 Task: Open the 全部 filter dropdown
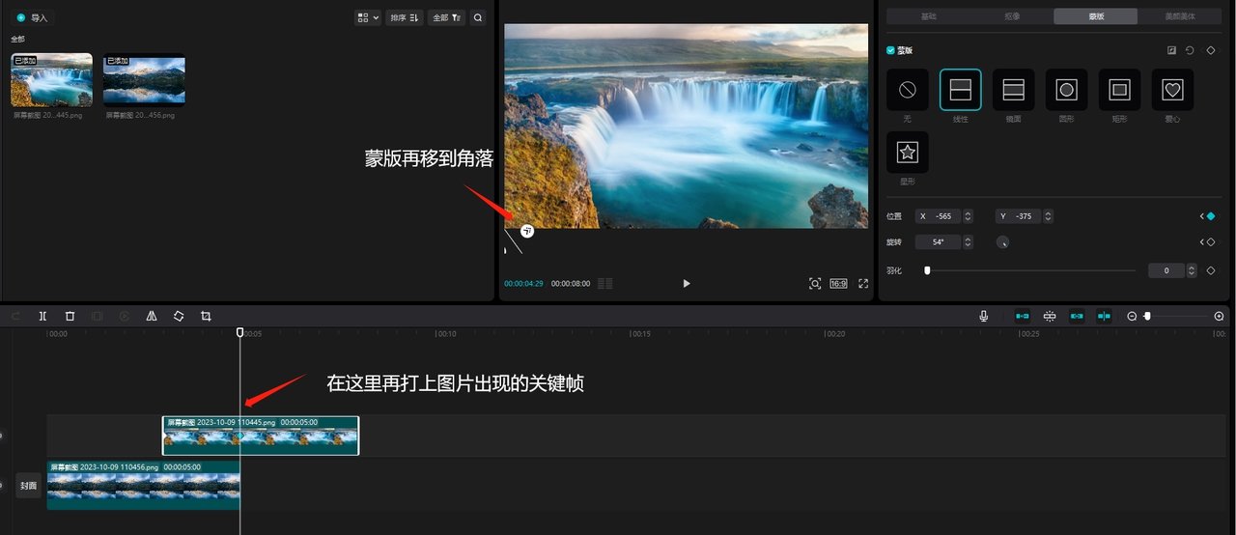pyautogui.click(x=446, y=17)
